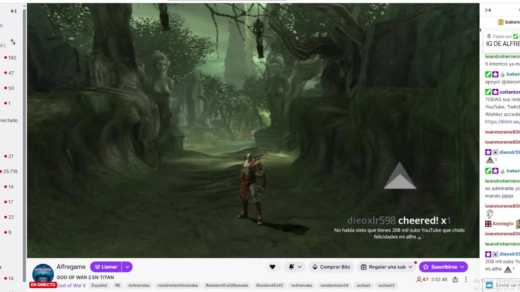
Task: Click the Regalar una sub button
Action: [386, 267]
